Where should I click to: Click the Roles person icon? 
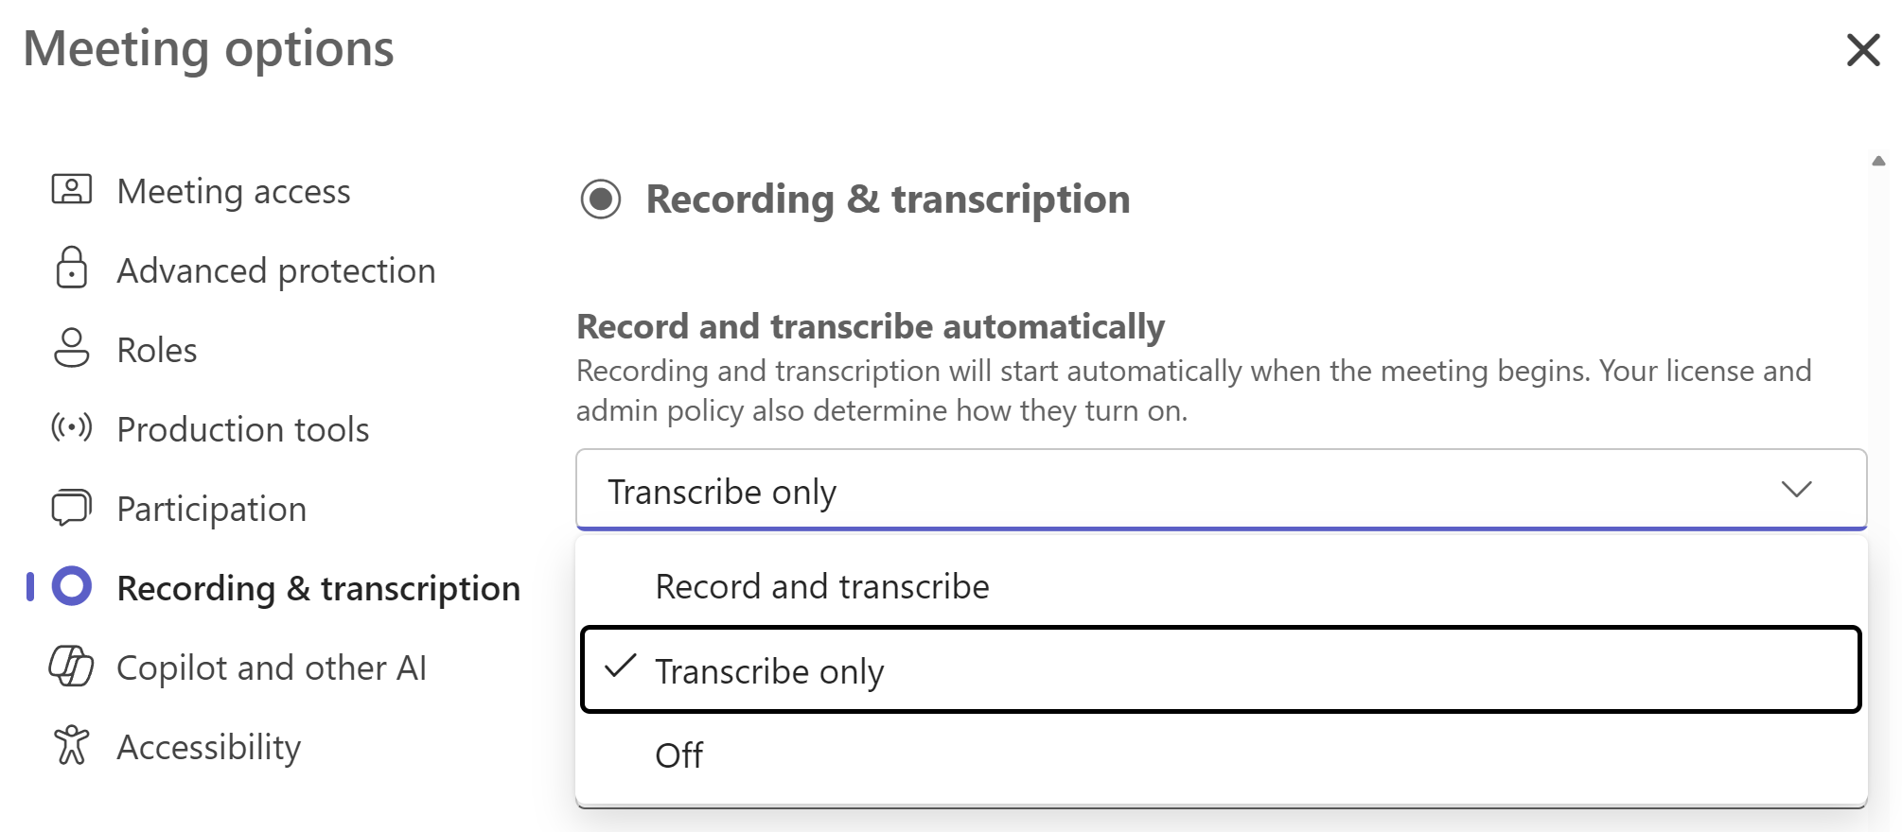pos(71,348)
